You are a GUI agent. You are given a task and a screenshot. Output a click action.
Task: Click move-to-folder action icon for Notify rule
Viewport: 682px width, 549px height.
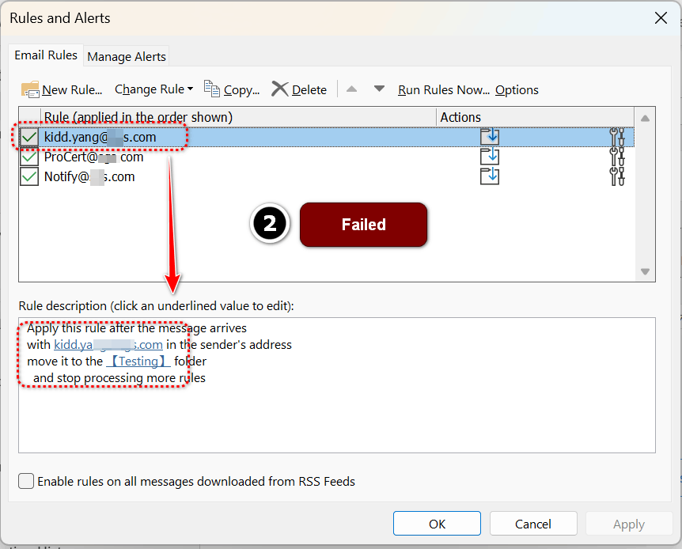coord(489,176)
